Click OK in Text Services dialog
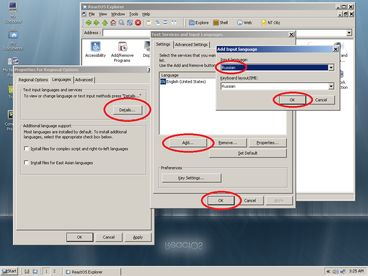368x276 pixels. (x=221, y=201)
